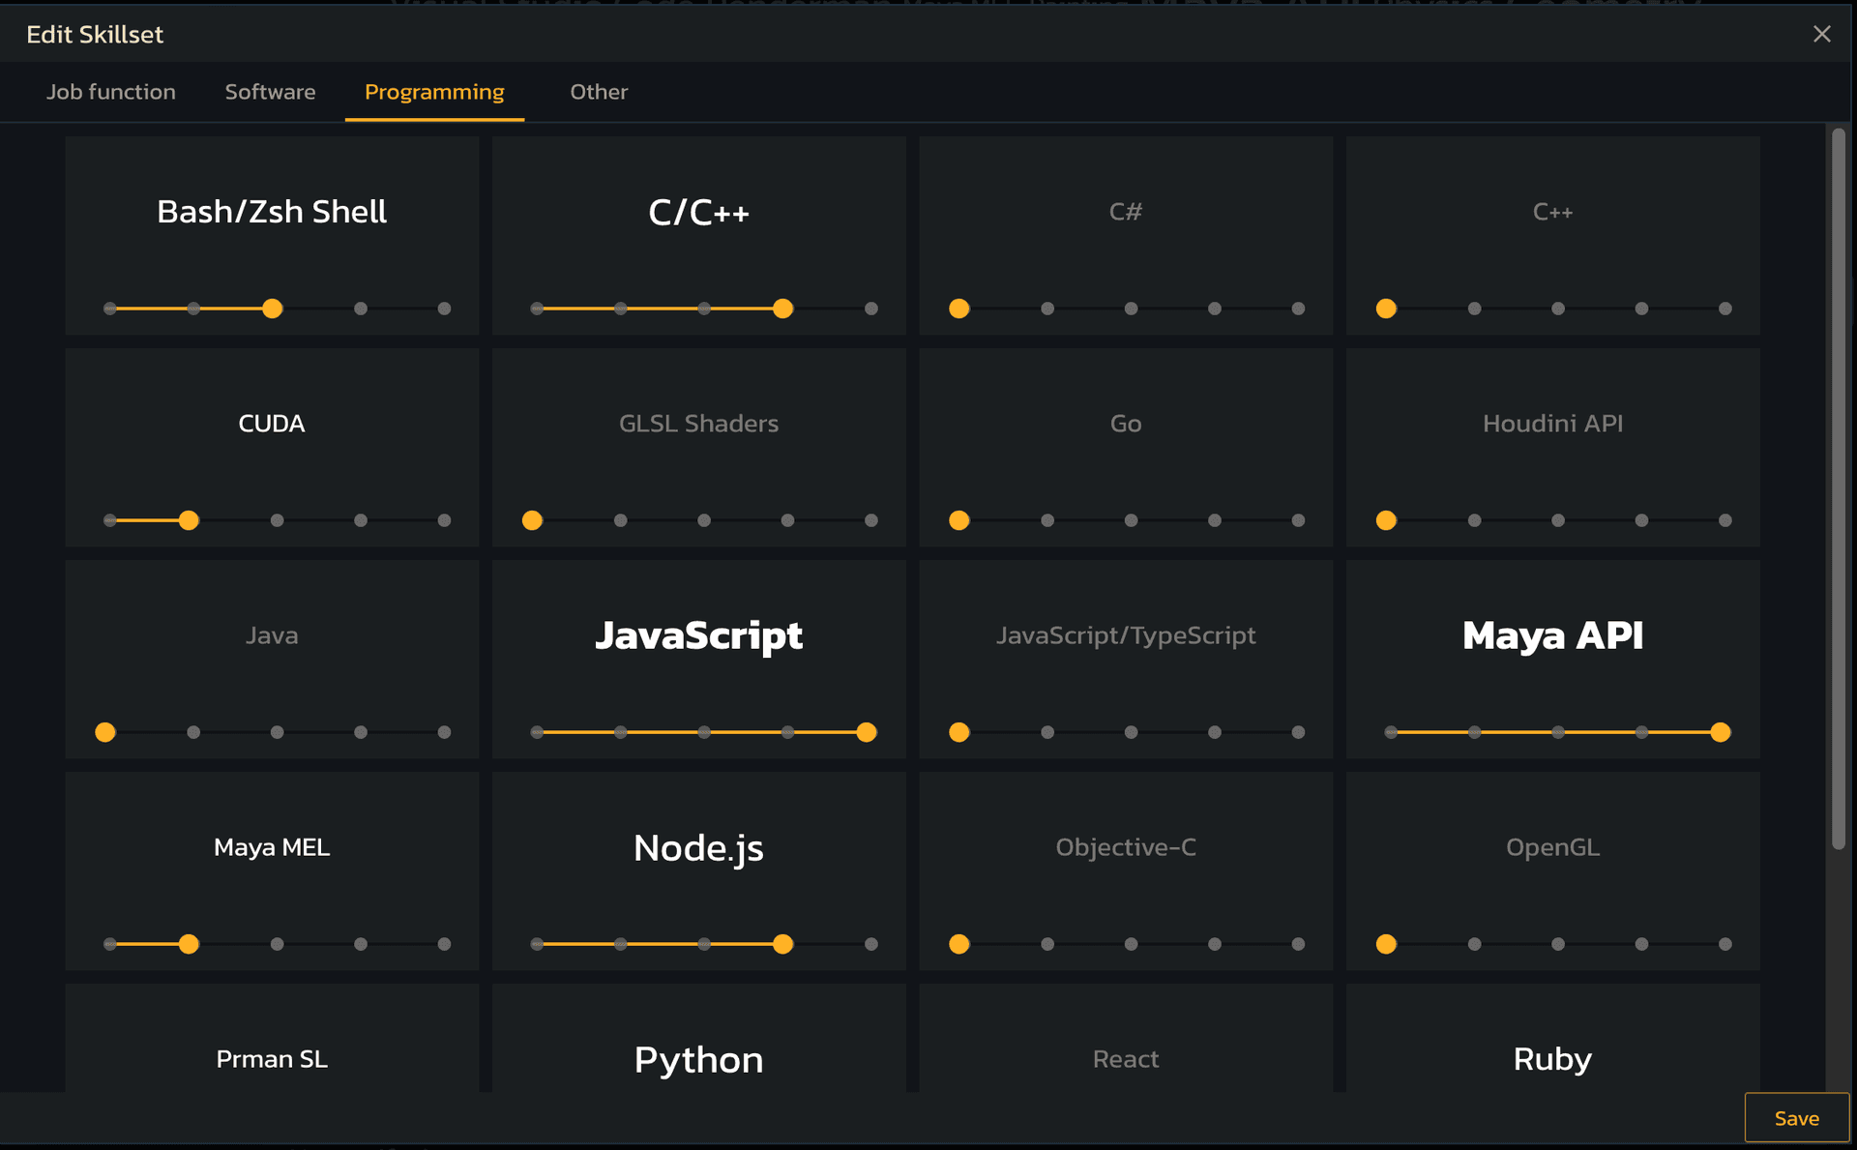1857x1150 pixels.
Task: Go to the Other tab
Action: 599,92
